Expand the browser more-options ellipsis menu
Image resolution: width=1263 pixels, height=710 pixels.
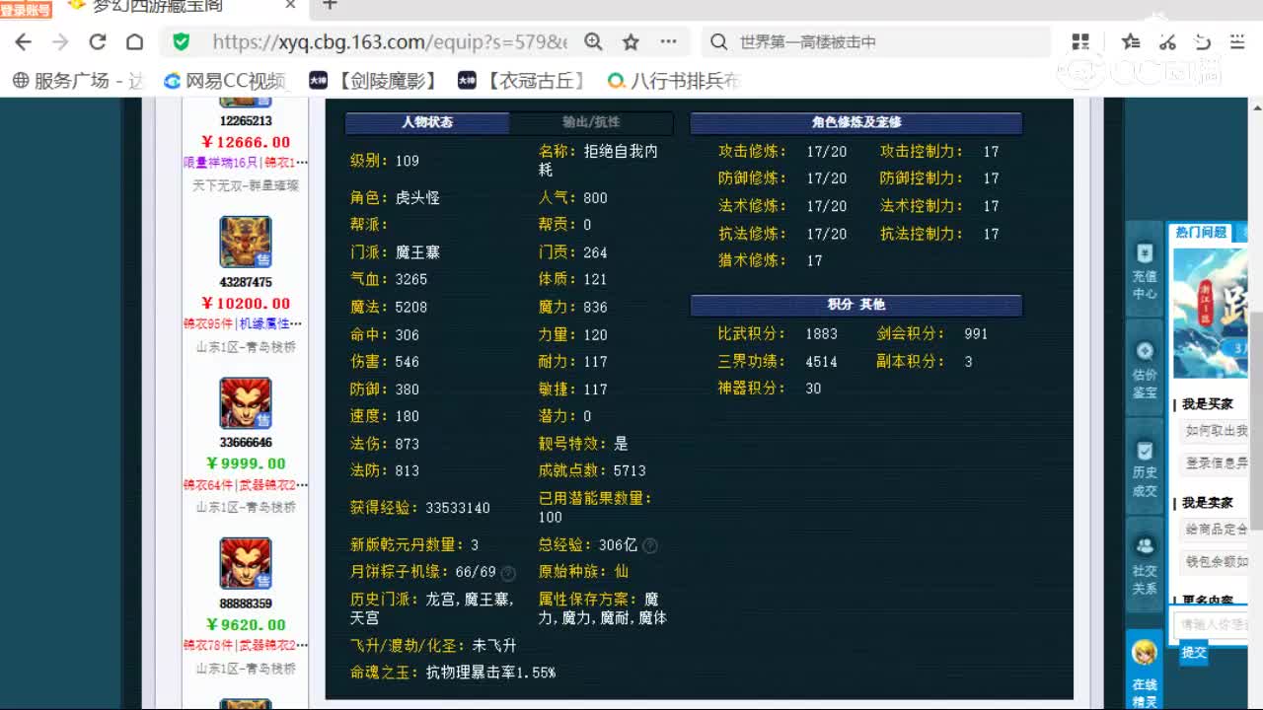point(667,41)
